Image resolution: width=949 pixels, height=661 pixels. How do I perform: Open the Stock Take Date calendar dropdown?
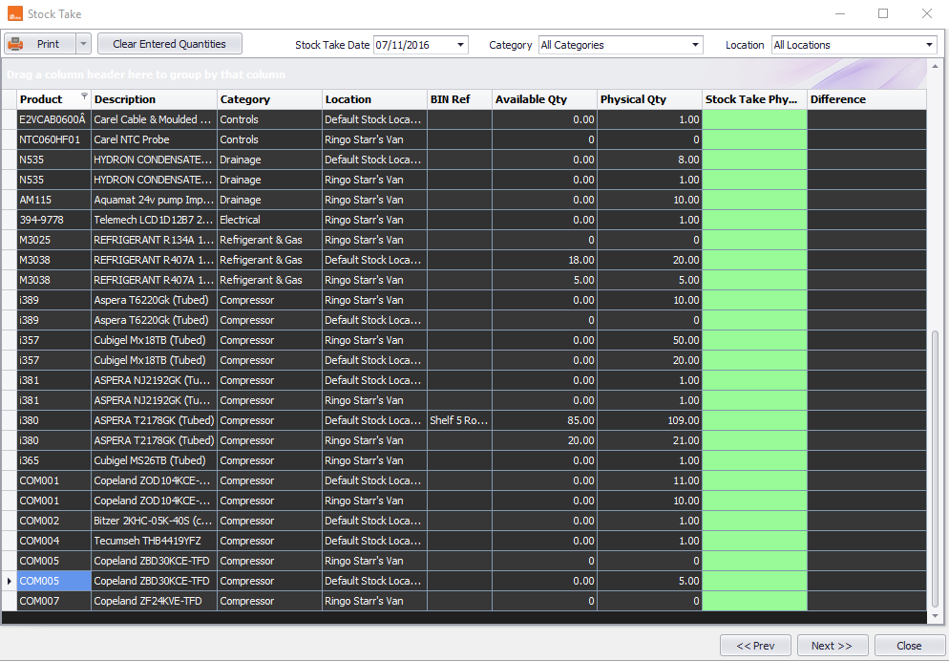coord(459,44)
